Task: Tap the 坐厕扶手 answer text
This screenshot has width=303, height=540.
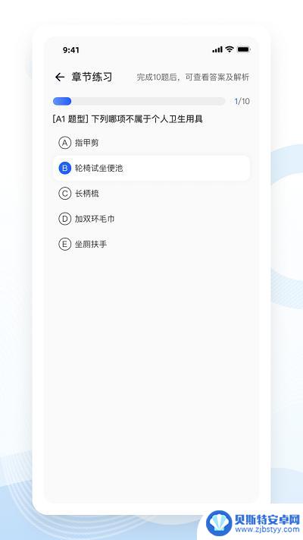Action: point(91,244)
